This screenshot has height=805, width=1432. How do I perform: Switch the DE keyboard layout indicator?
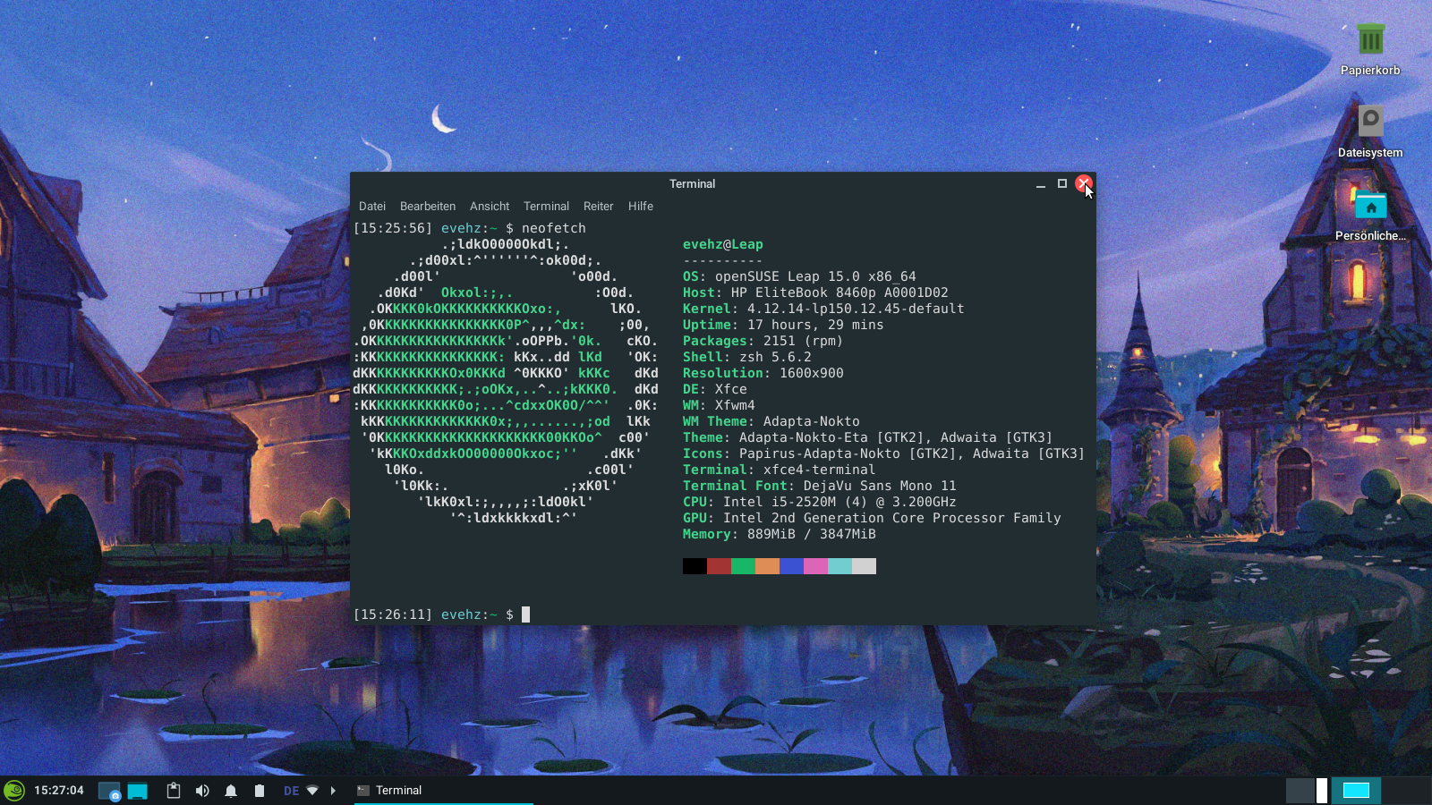click(291, 791)
